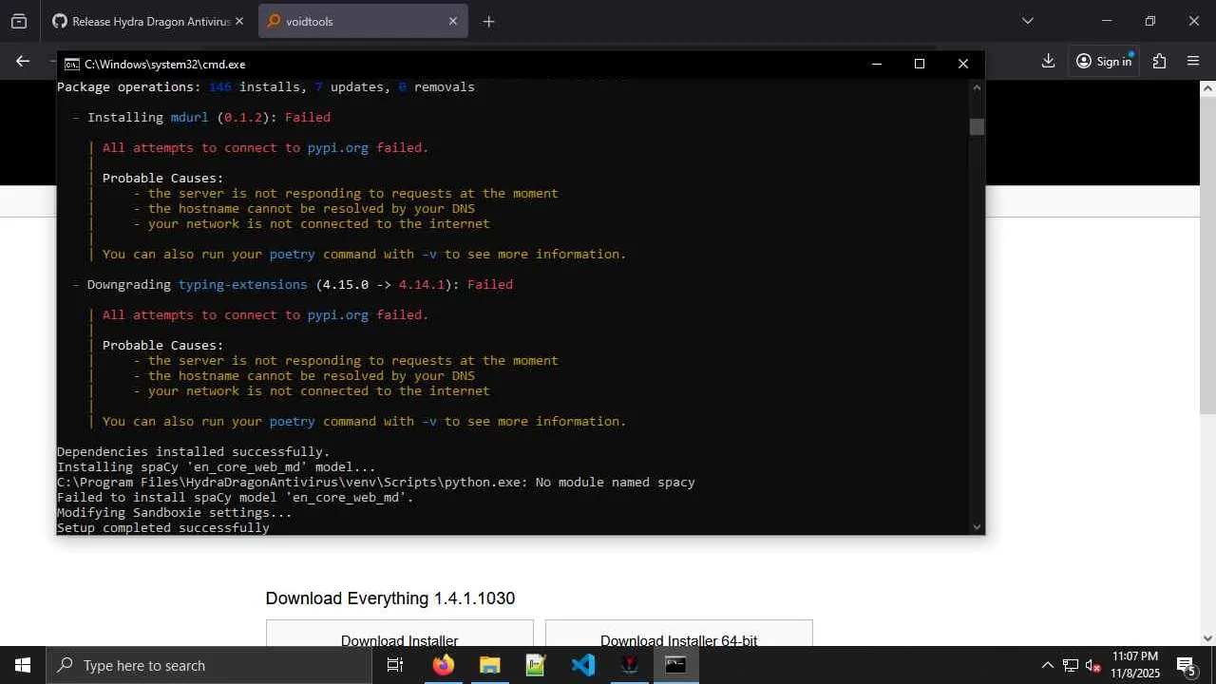Open the browser Extensions menu
This screenshot has width=1216, height=684.
pyautogui.click(x=1159, y=61)
